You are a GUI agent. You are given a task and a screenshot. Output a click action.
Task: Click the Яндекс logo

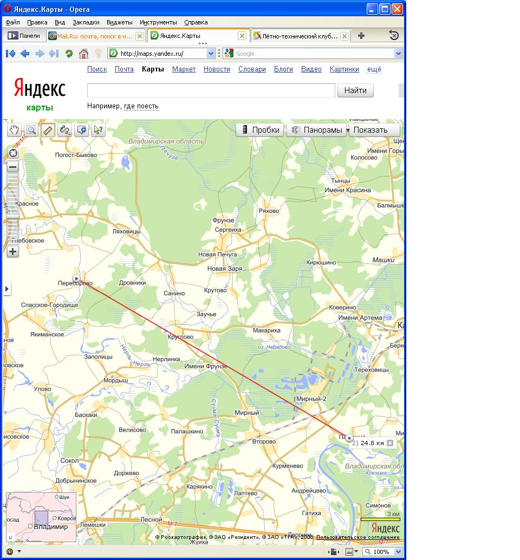point(40,88)
